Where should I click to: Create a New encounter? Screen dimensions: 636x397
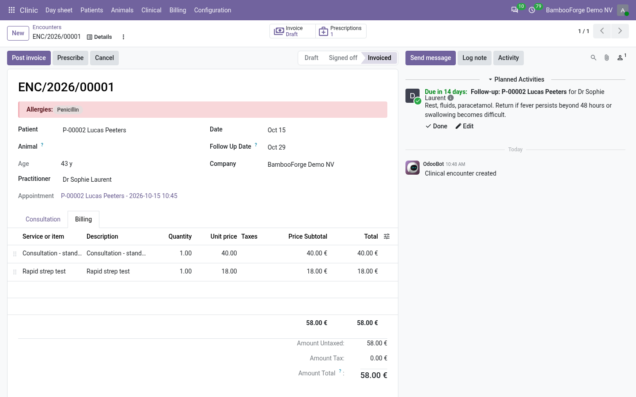(x=18, y=33)
